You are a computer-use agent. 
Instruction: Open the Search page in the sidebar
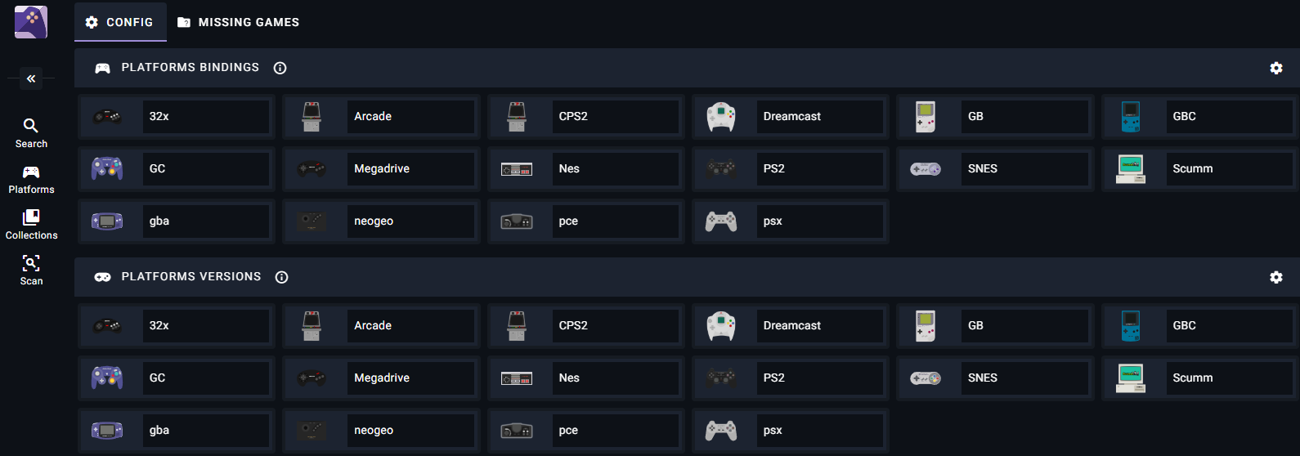click(31, 133)
